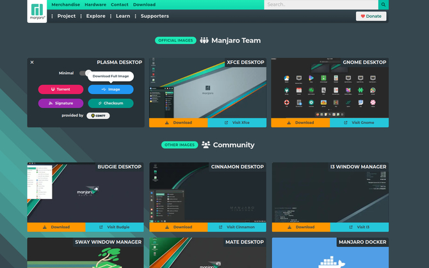Screen dimensions: 429x268
Task: Click the search magnifier icon
Action: tap(384, 4)
